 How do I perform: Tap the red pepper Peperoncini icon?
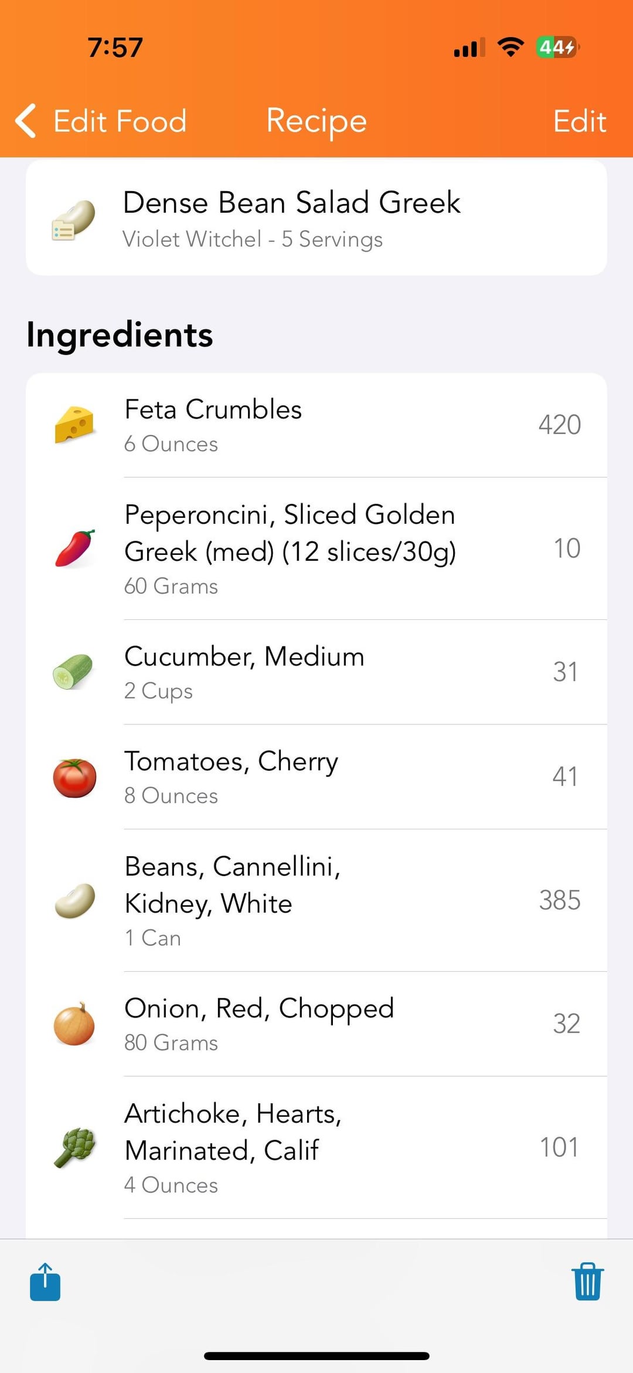coord(74,548)
